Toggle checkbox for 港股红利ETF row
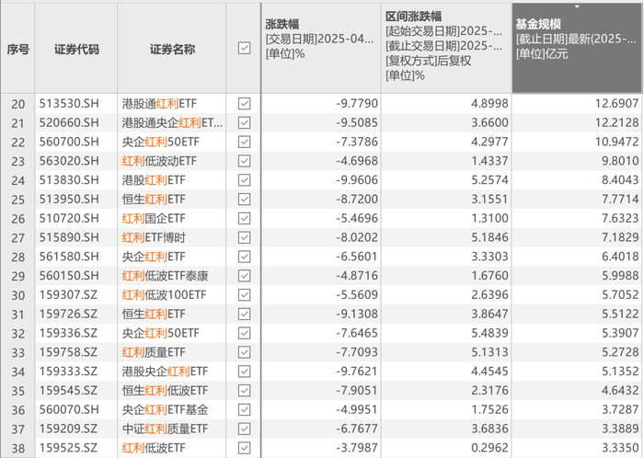The height and width of the screenshot is (458, 644). (245, 180)
